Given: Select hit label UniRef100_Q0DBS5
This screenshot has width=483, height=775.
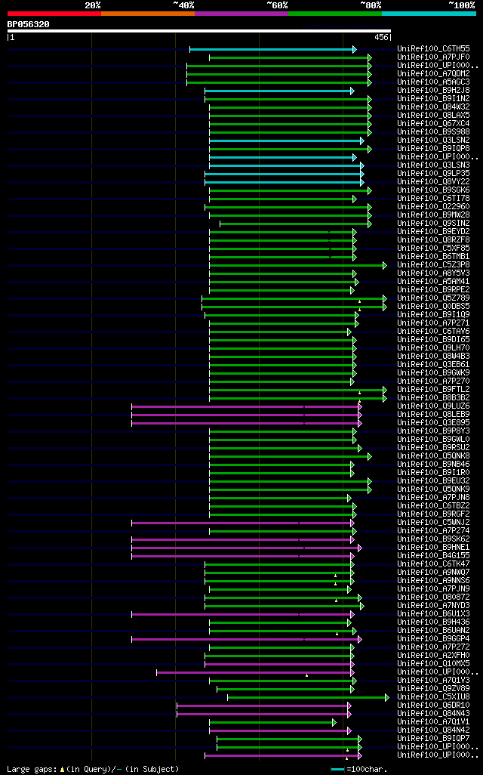Looking at the screenshot, I should pos(434,307).
